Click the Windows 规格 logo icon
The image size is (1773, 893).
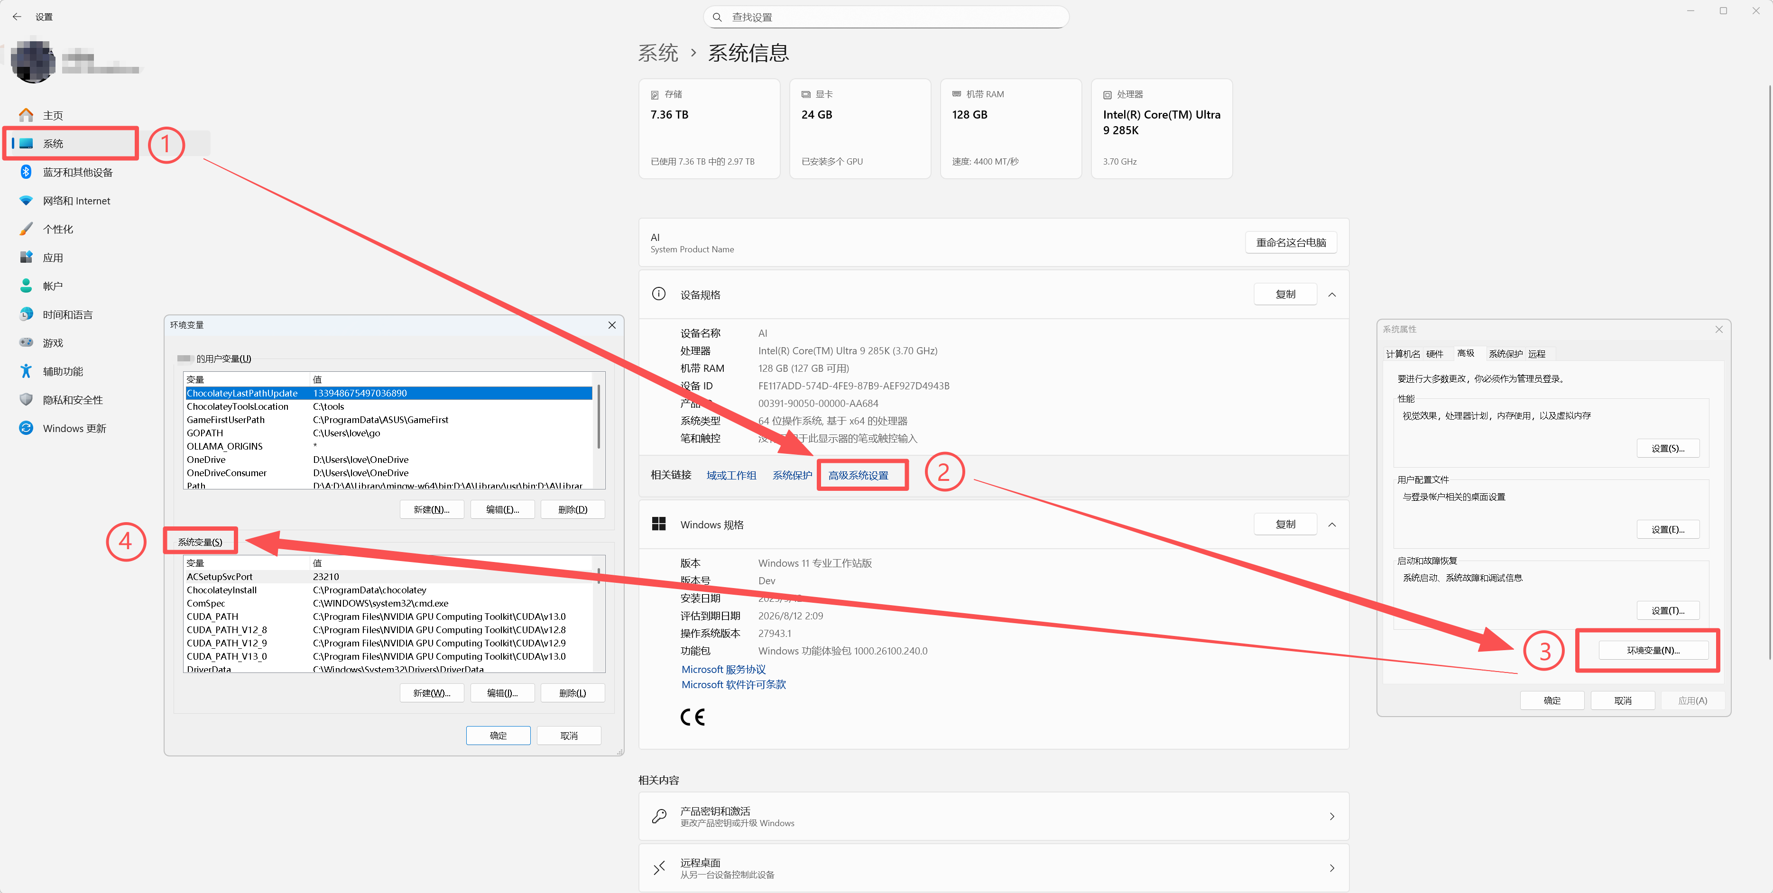(x=659, y=524)
